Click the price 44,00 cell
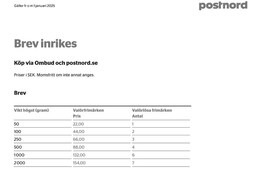 point(79,132)
